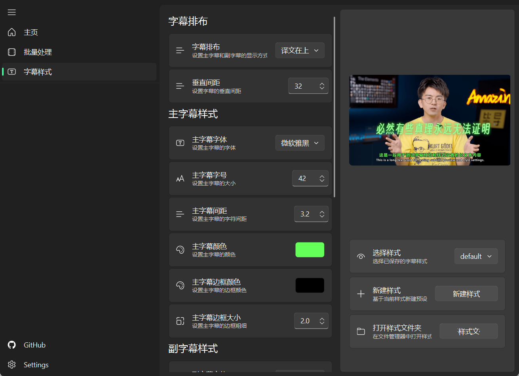The width and height of the screenshot is (519, 376).
Task: Open the 译文在上 subtitle arrangement dropdown
Action: [300, 50]
